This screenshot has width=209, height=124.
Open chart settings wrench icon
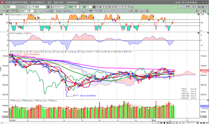pyautogui.click(x=206, y=7)
